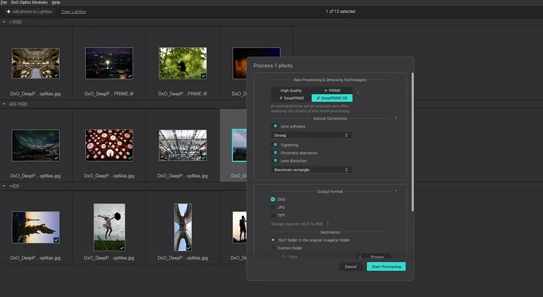Click file name under aurora mountains photo
This screenshot has width=543, height=297.
[36, 176]
